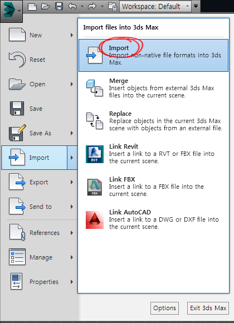Click the Link Revit RVT icon
Screen dimensions: 234x323
[x=95, y=154]
